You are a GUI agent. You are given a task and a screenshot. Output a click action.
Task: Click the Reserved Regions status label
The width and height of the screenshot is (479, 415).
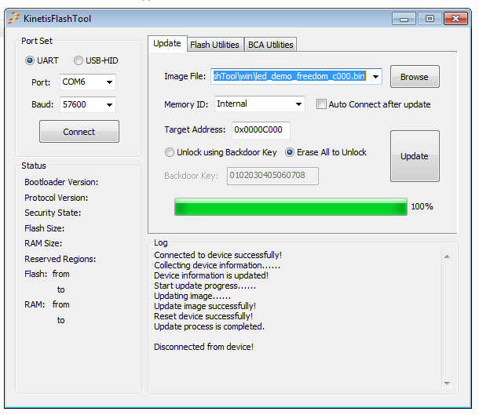pos(60,259)
